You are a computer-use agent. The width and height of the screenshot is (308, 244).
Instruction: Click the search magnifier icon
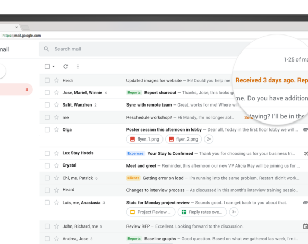(x=46, y=49)
